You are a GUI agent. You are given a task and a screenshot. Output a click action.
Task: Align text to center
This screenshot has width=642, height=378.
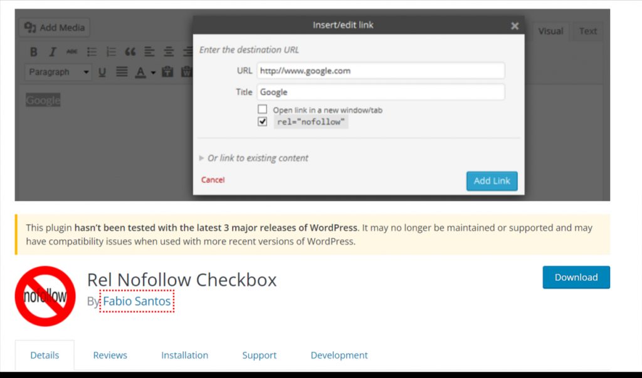tap(167, 52)
